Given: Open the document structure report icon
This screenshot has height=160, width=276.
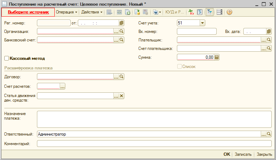Looking at the screenshot, I should 200,12.
